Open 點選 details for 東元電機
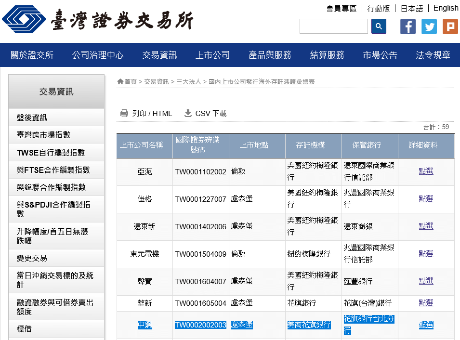This screenshot has height=340, width=460. tap(426, 254)
